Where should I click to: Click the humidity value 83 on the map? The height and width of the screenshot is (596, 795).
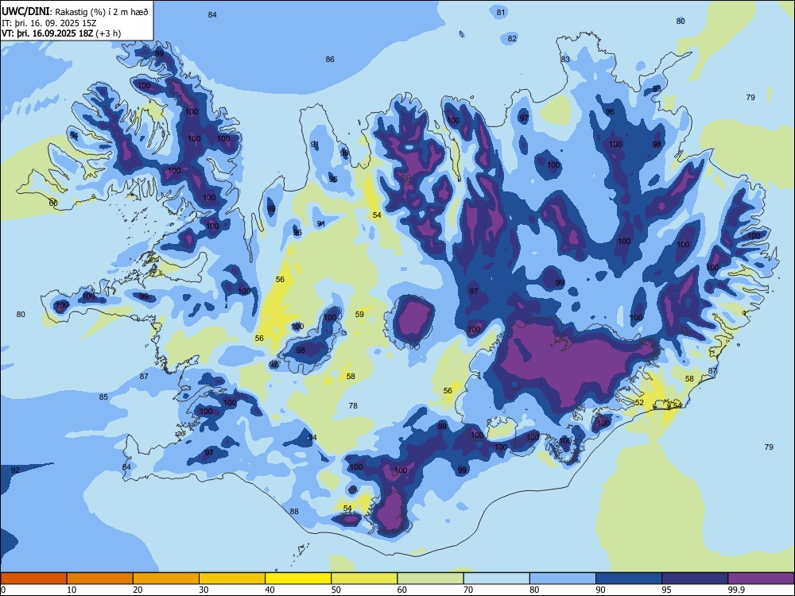click(x=565, y=60)
